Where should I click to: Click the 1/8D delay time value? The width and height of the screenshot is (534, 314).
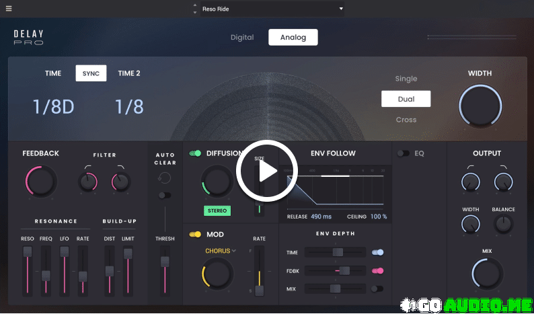(54, 107)
